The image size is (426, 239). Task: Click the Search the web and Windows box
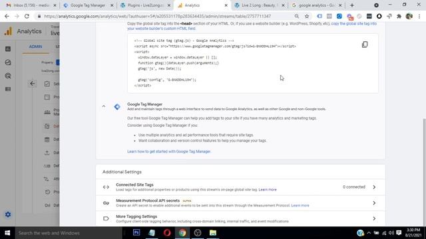tap(69, 233)
